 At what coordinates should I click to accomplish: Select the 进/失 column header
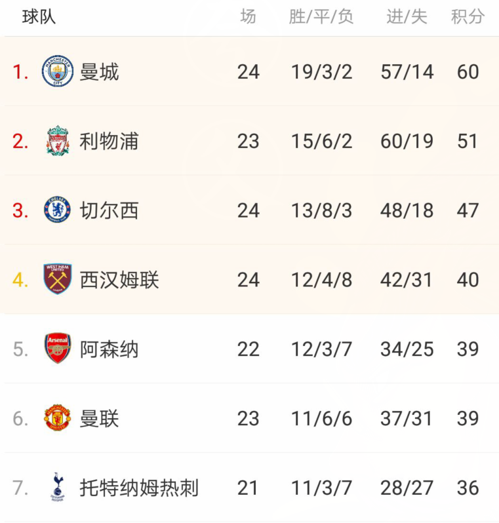tap(407, 16)
